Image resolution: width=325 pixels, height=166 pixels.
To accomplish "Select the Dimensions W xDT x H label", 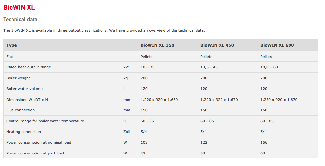I will 27,100.
